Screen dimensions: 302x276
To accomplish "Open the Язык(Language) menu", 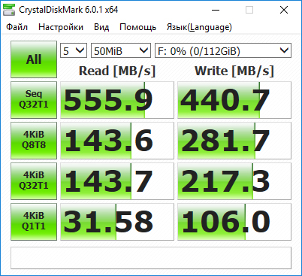I will click(199, 27).
